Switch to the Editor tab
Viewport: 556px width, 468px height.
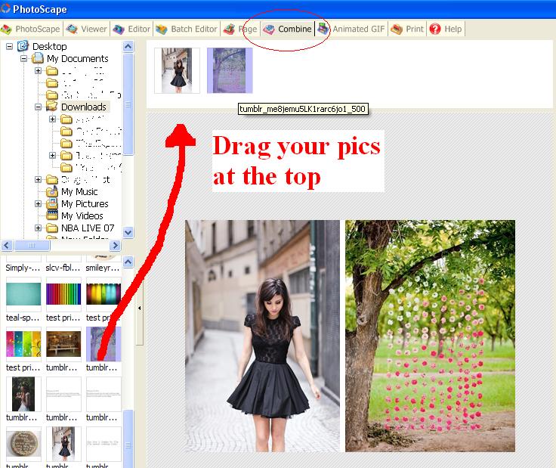pos(131,29)
